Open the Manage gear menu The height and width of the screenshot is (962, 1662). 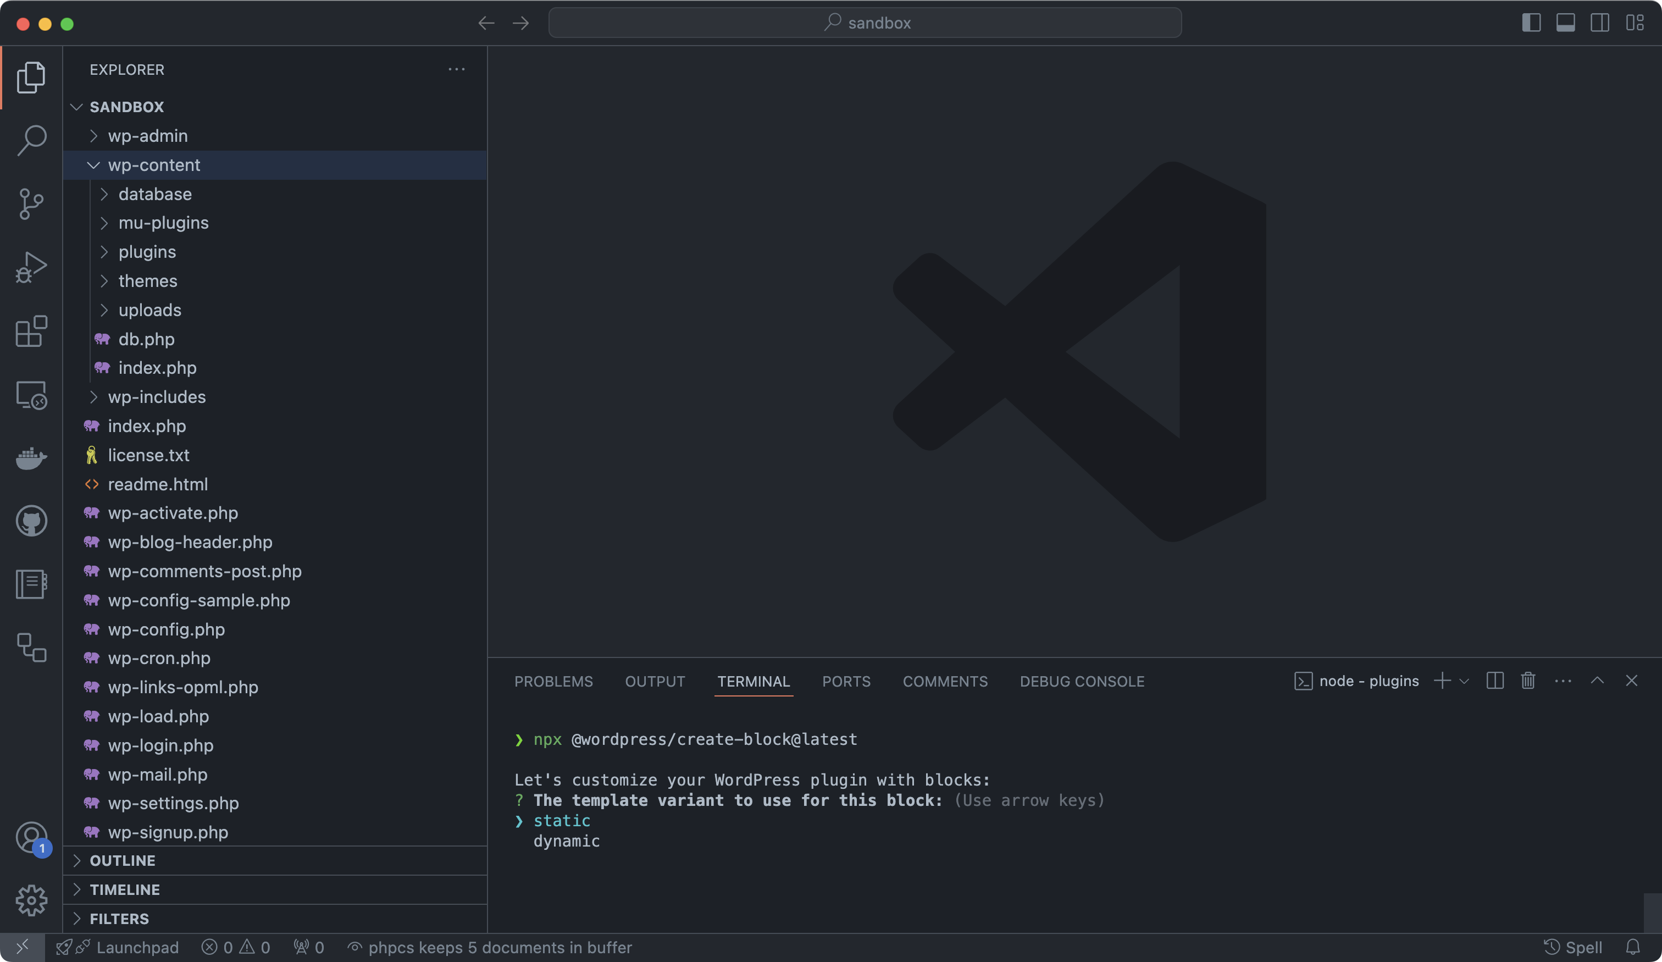pyautogui.click(x=31, y=900)
